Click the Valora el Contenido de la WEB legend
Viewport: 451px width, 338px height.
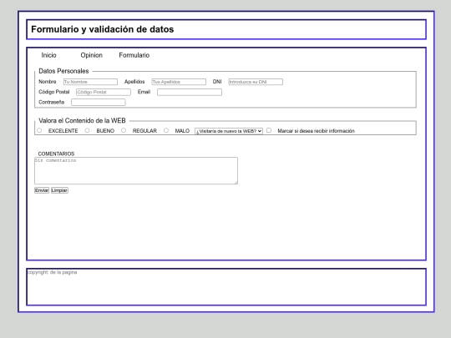(82, 120)
